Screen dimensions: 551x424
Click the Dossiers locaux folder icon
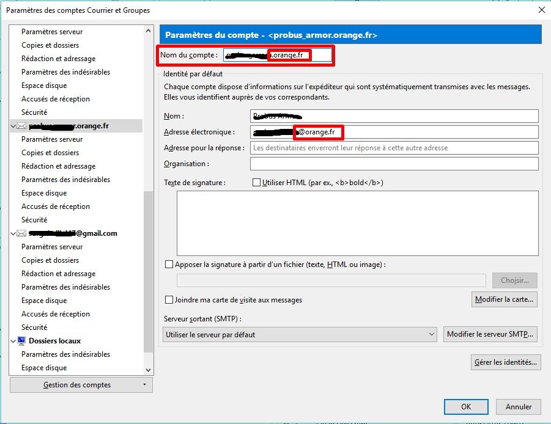click(22, 340)
